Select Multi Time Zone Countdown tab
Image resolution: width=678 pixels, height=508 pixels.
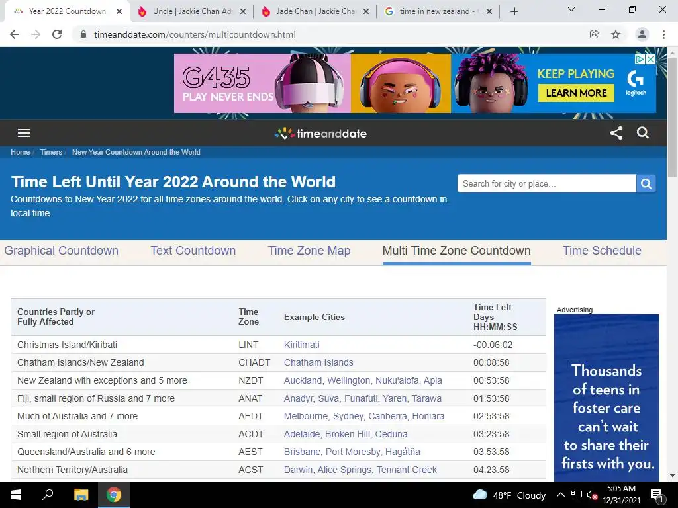click(x=457, y=251)
